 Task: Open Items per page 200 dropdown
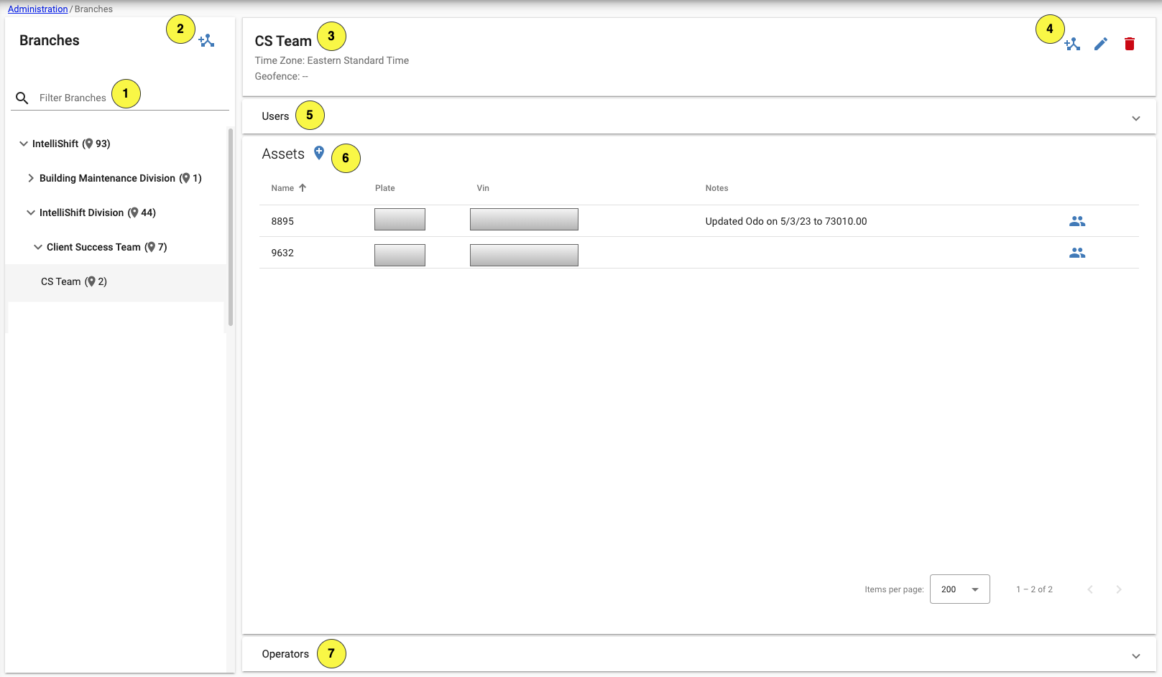click(x=959, y=589)
